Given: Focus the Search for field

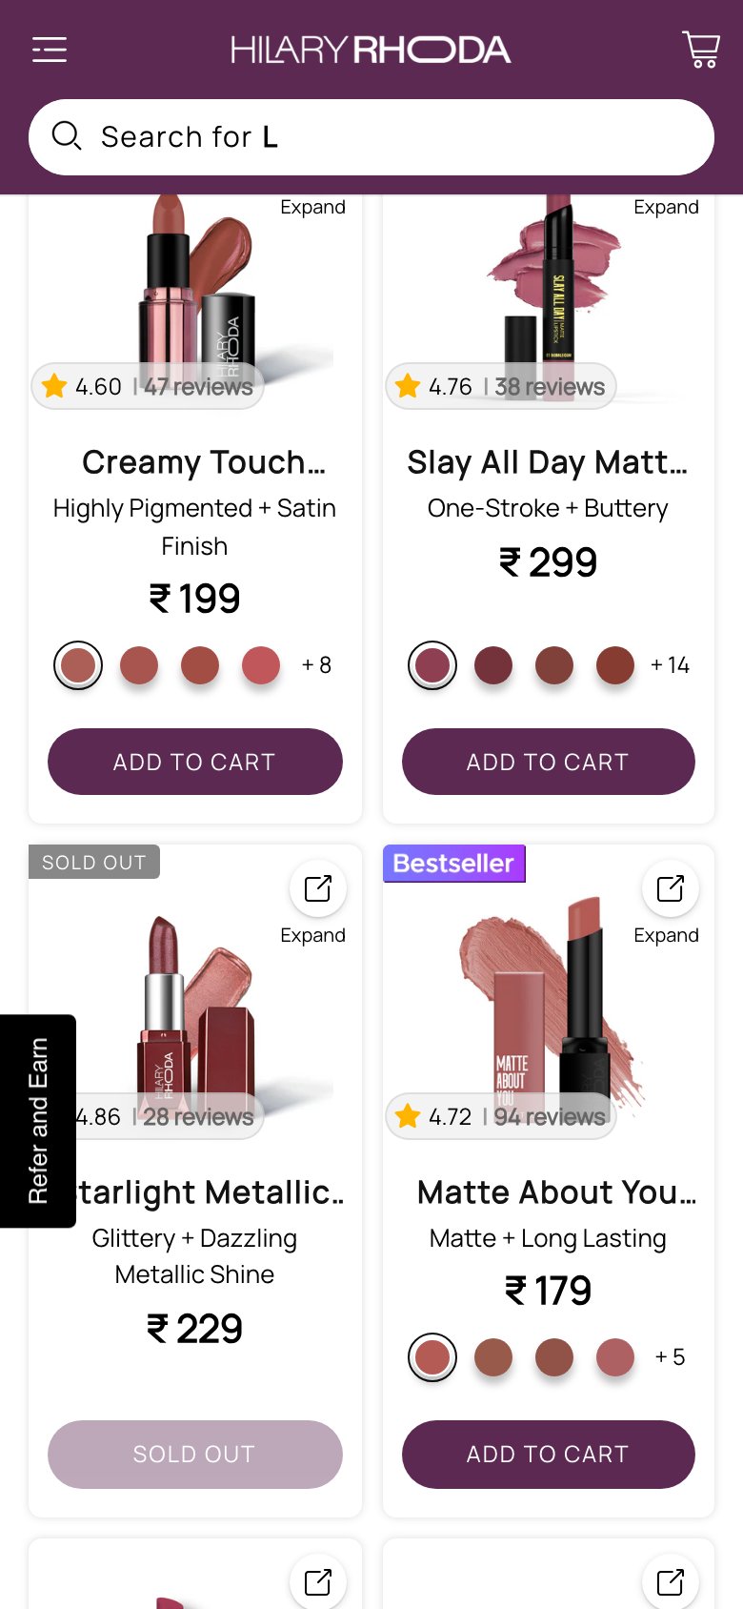Looking at the screenshot, I should coord(371,137).
